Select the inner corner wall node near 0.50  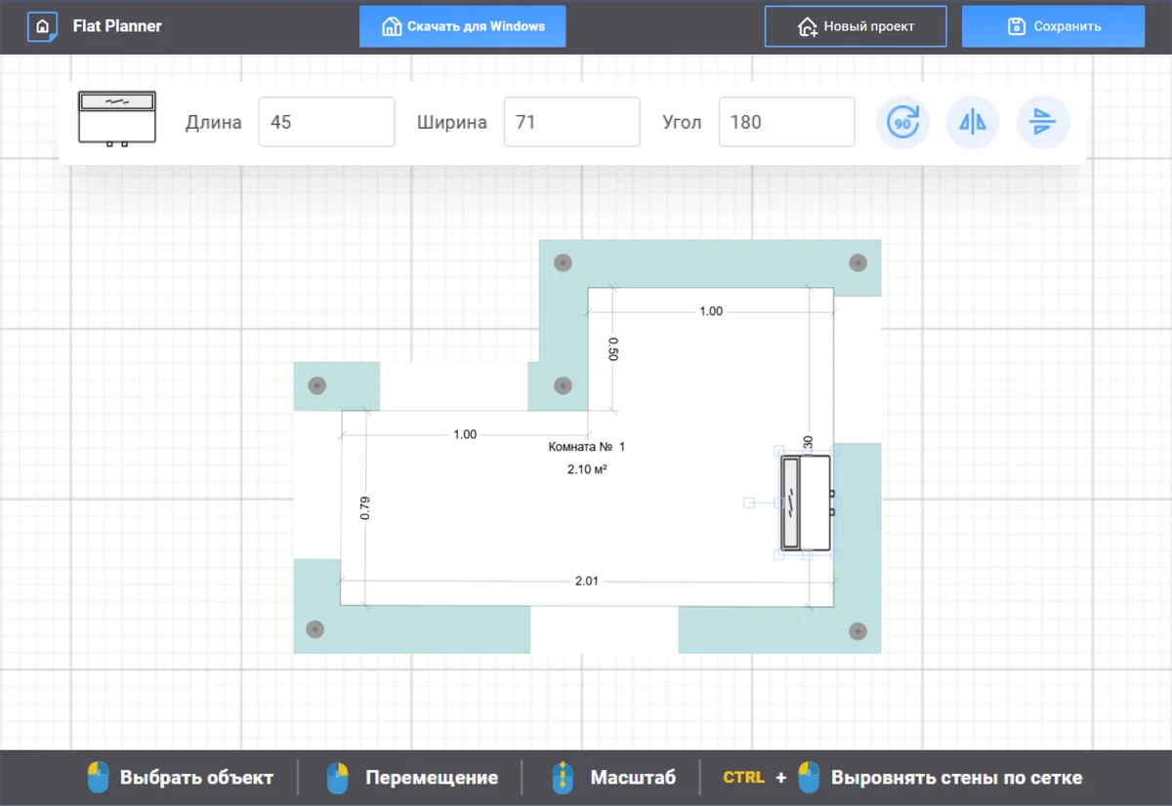562,385
